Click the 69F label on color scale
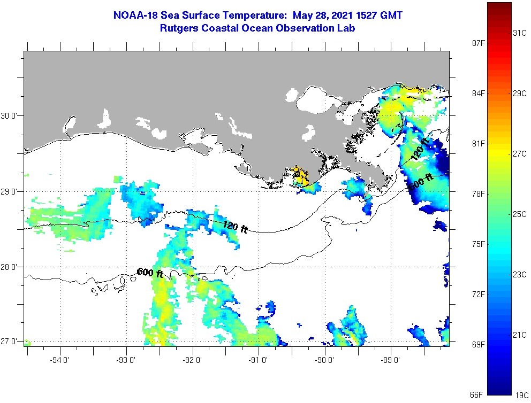 point(479,345)
